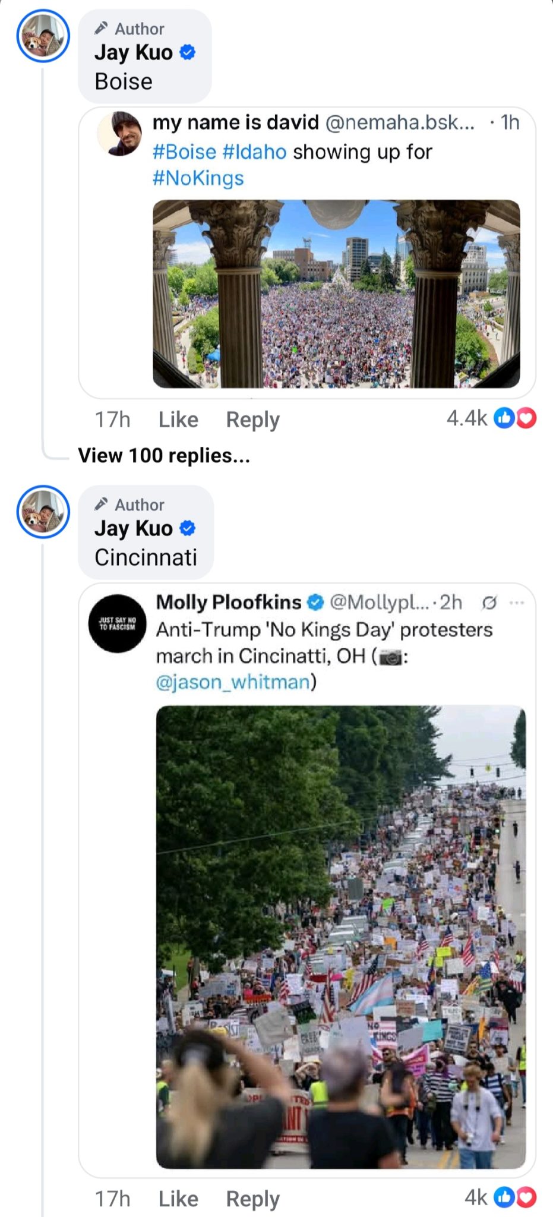Viewport: 553px width, 1217px height.
Task: View reaction icons on the Boise comment
Action: [x=515, y=419]
